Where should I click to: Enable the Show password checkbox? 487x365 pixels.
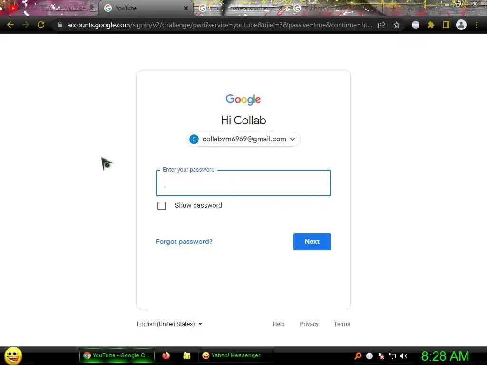[162, 206]
